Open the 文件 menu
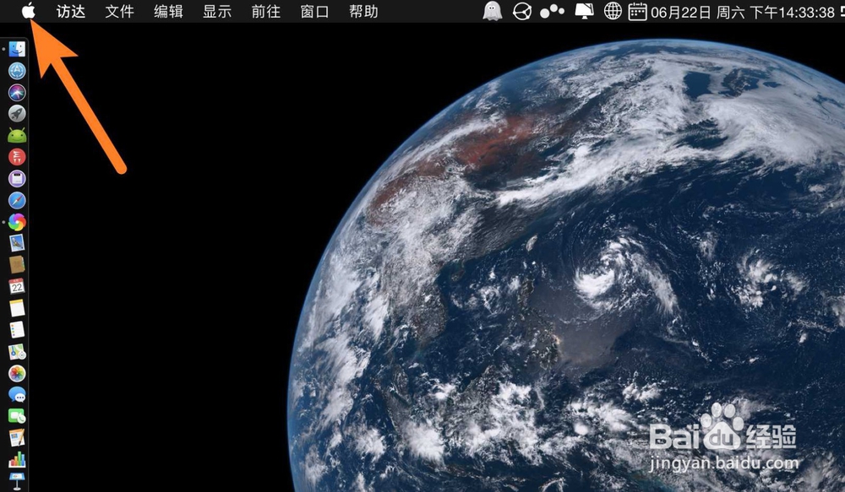This screenshot has height=492, width=845. coord(119,11)
